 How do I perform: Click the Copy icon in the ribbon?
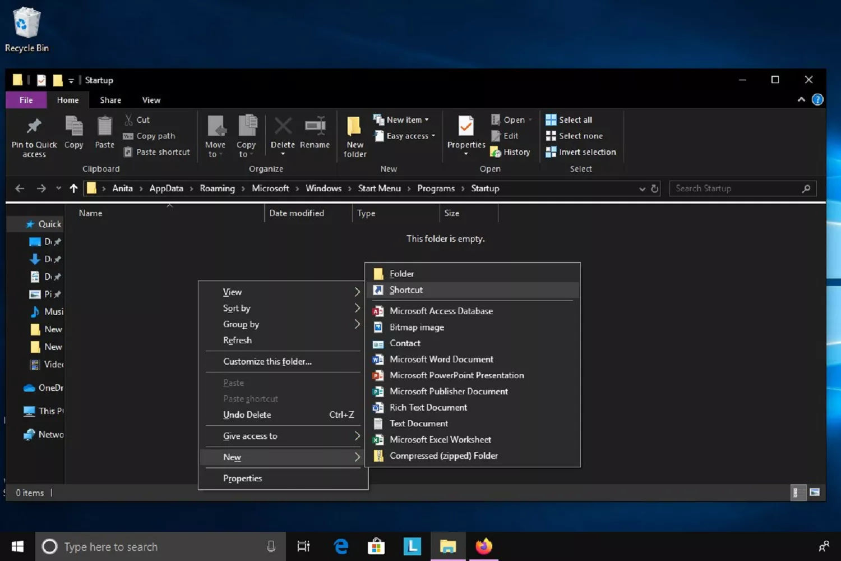click(x=73, y=131)
